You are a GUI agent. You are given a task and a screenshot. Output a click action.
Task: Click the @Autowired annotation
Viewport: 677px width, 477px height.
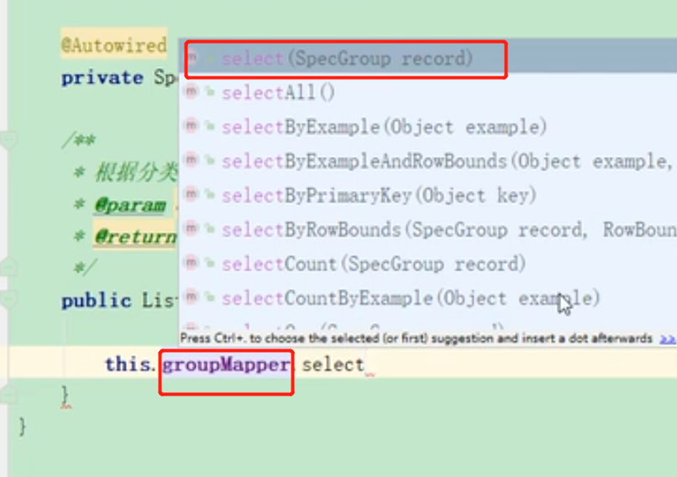tap(113, 45)
